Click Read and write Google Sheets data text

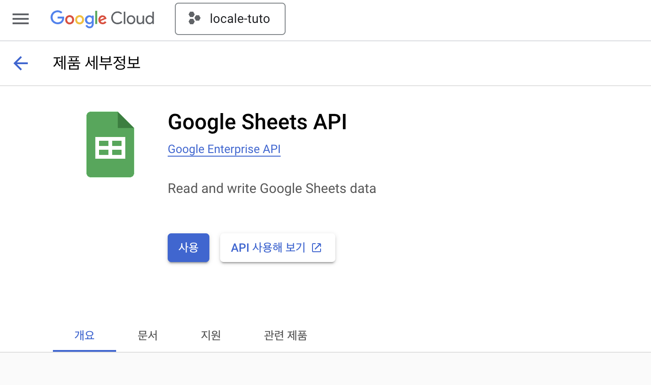click(x=272, y=188)
